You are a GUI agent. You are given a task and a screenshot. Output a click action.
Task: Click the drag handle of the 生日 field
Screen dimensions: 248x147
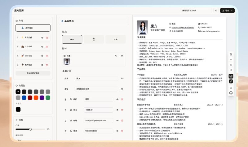[x=65, y=110]
